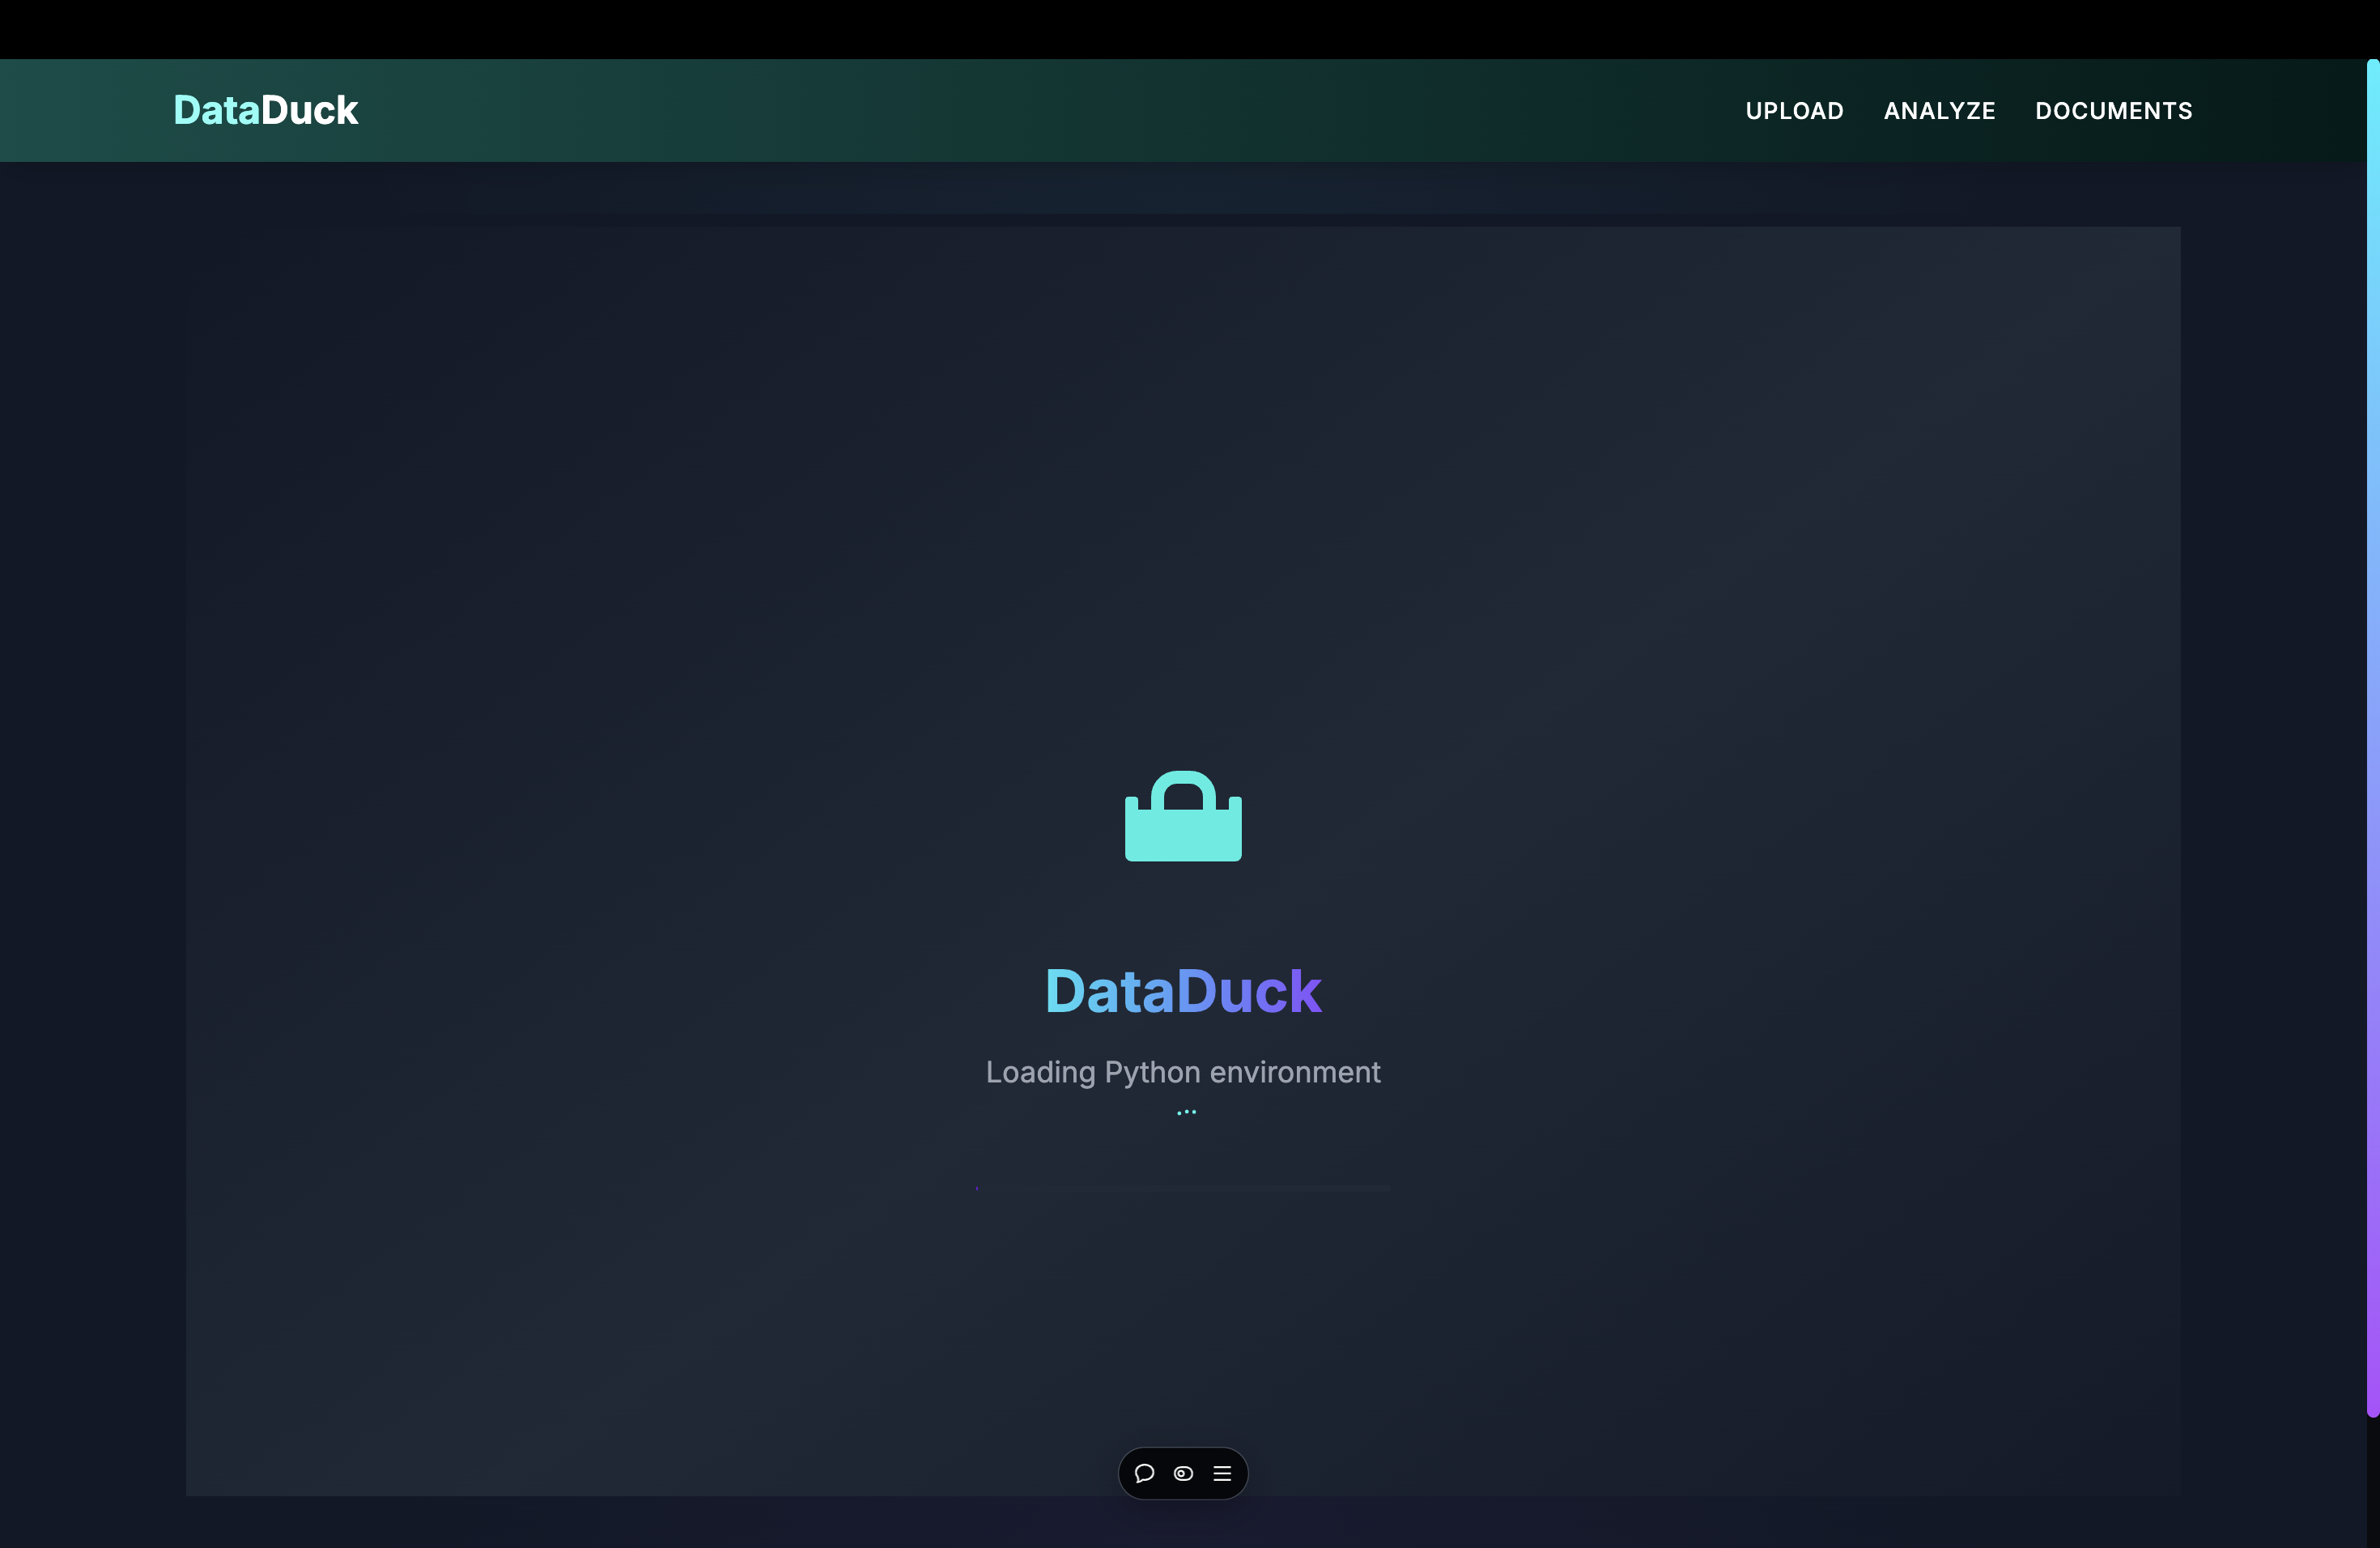Click the purple 'Duck' in center title
The image size is (2380, 1548).
tap(1250, 991)
